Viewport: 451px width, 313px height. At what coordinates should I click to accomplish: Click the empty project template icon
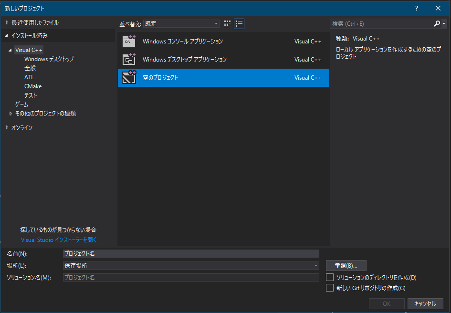(129, 77)
